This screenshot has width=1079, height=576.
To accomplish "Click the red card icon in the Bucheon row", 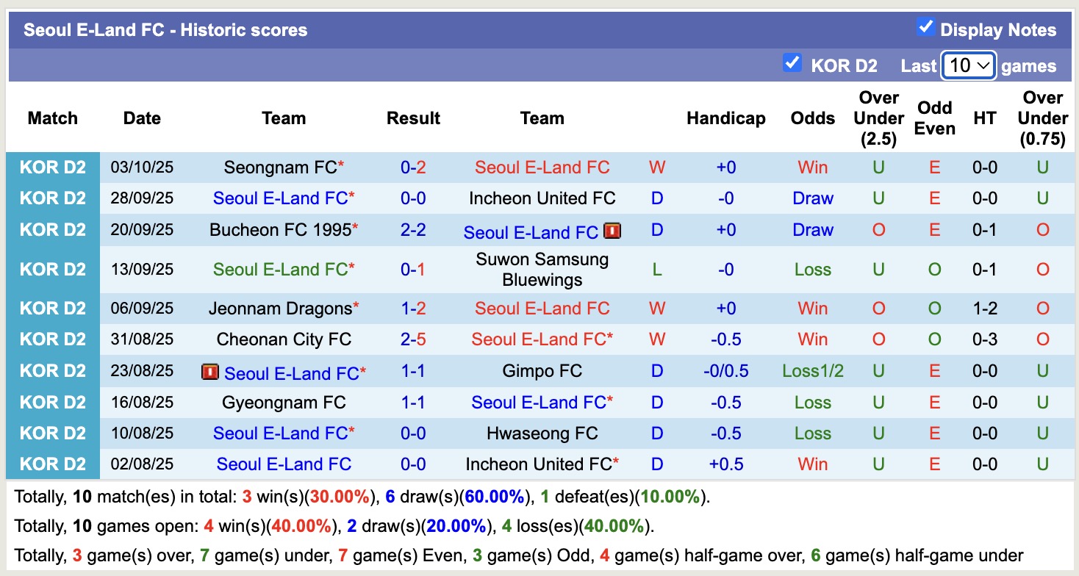I will point(612,231).
